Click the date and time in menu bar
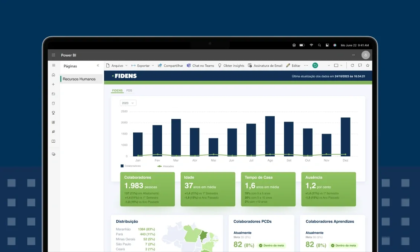420x252 pixels. pos(355,45)
